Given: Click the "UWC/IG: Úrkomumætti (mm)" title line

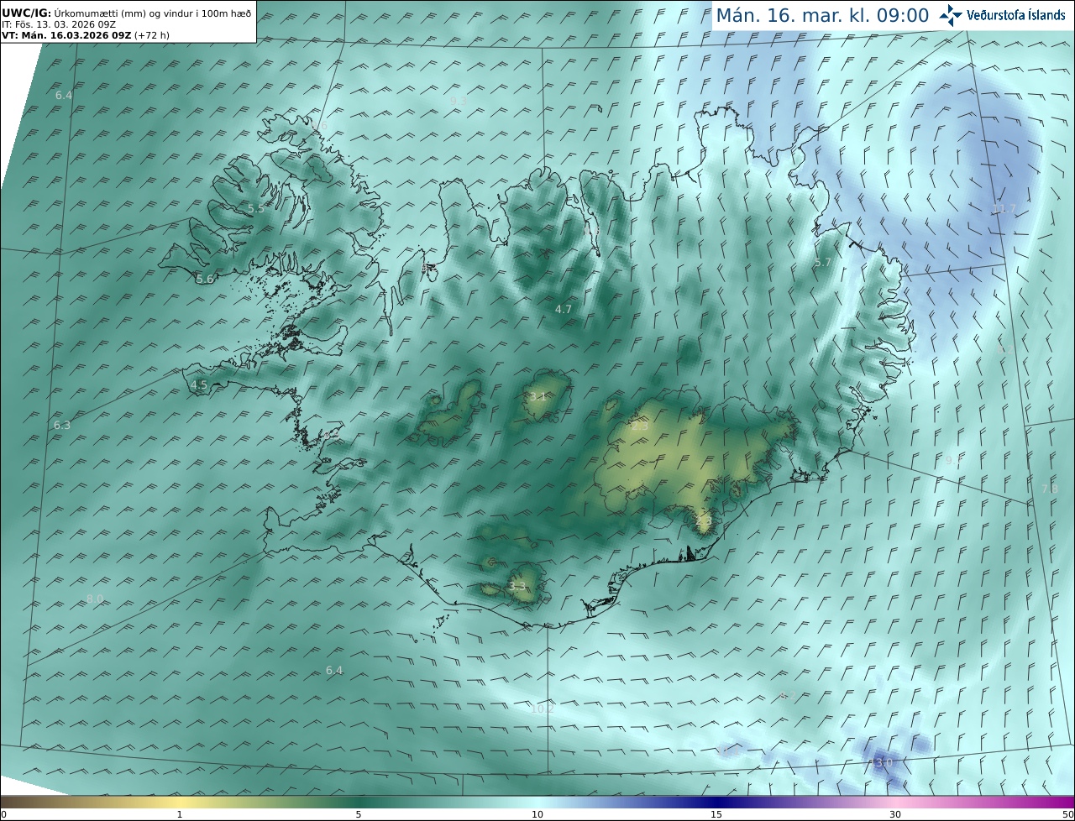Looking at the screenshot, I should 126,13.
